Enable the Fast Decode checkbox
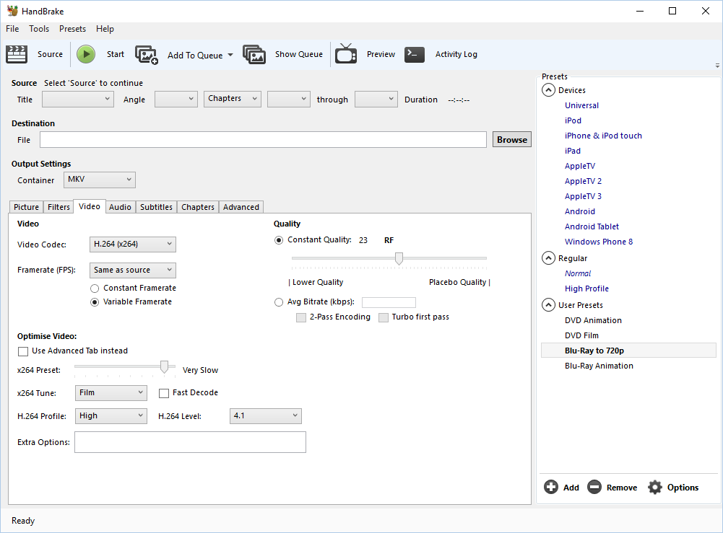 point(164,393)
